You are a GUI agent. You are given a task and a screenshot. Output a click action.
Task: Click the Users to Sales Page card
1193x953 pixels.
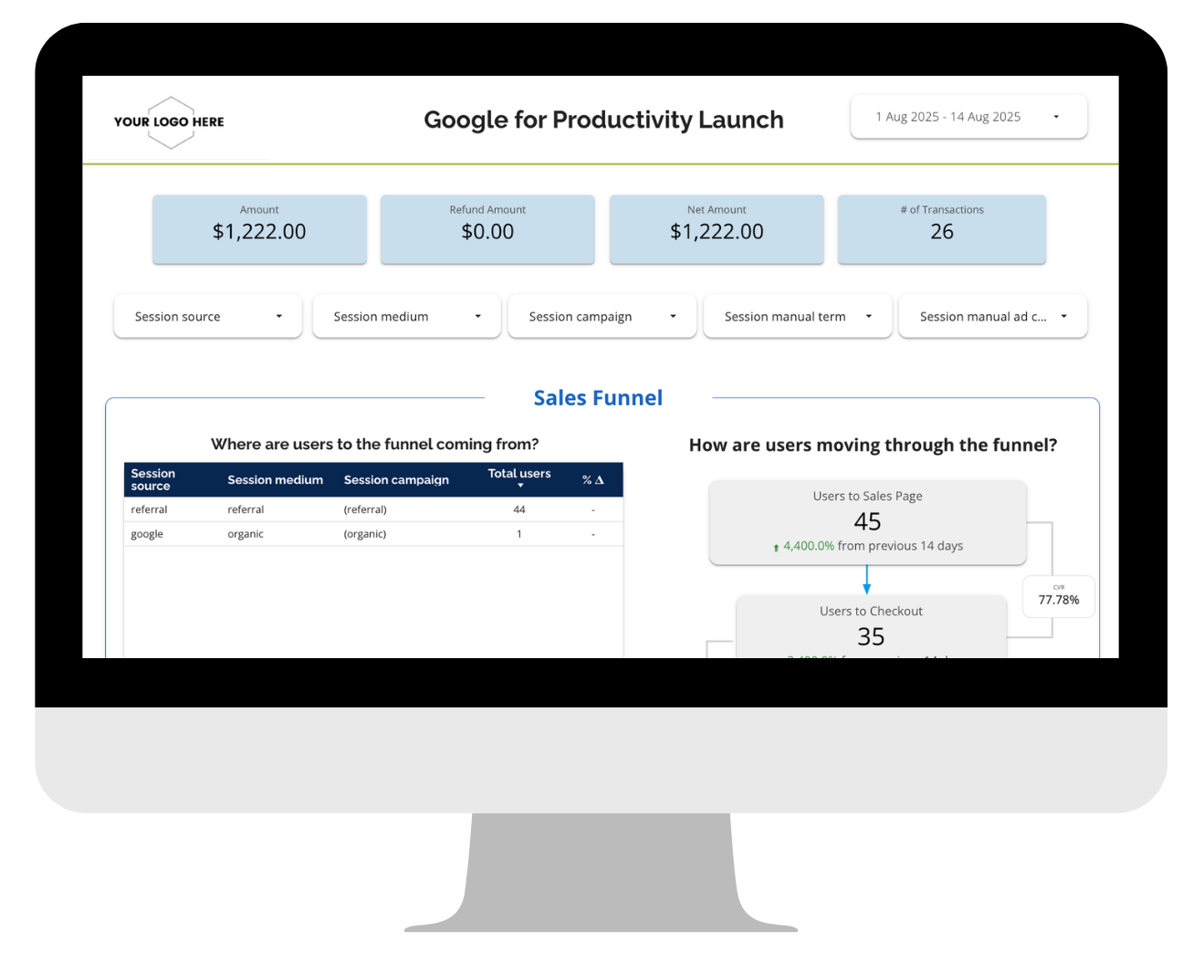(x=868, y=522)
